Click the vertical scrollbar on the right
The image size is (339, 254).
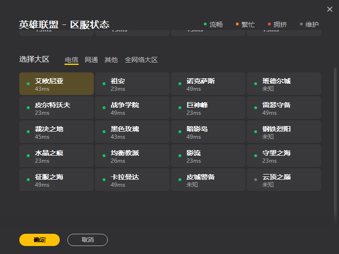click(x=335, y=146)
